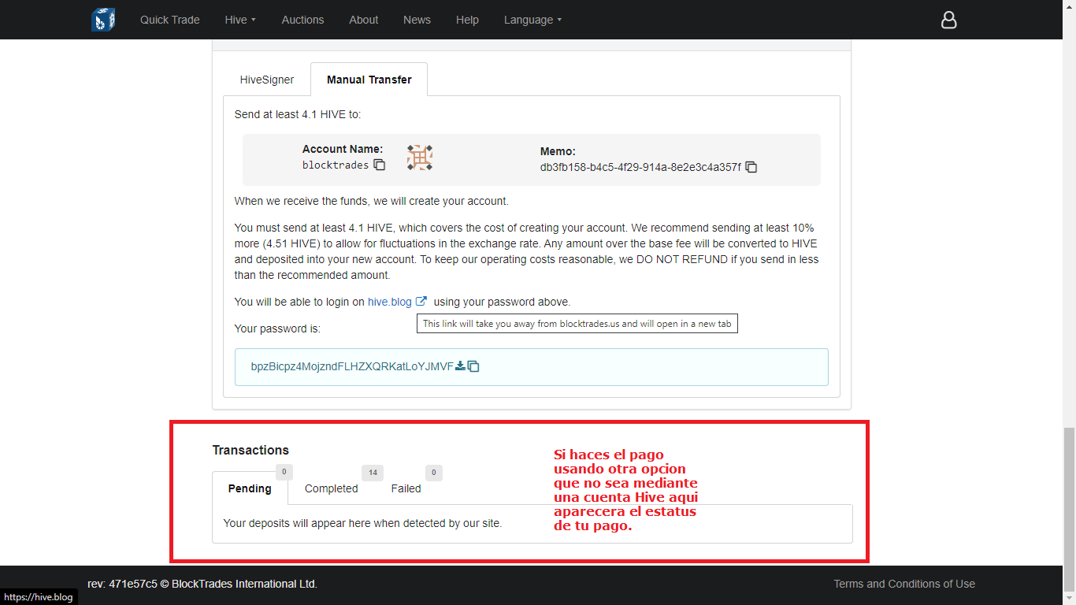The width and height of the screenshot is (1076, 605).
Task: Click the 'blocktrades' account name text
Action: (336, 165)
